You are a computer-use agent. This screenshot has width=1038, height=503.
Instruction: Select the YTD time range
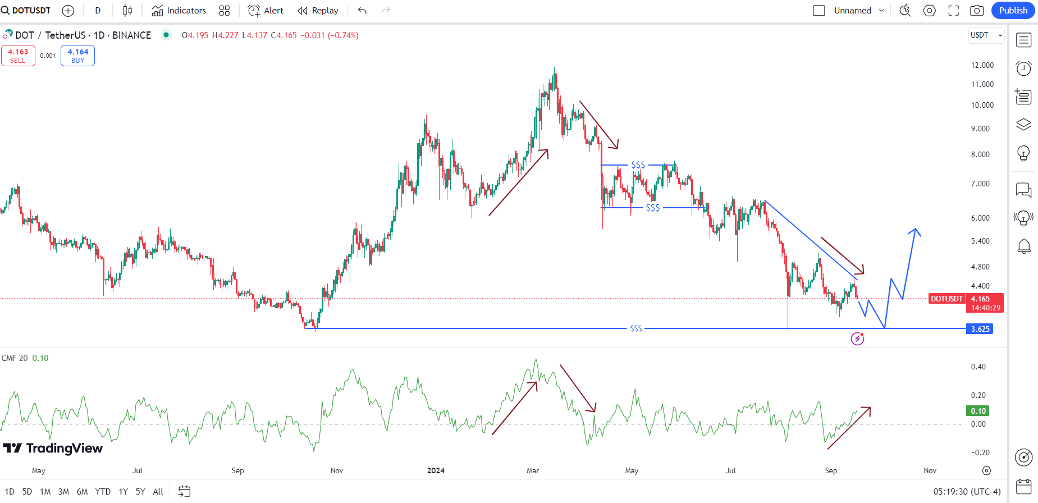[103, 491]
